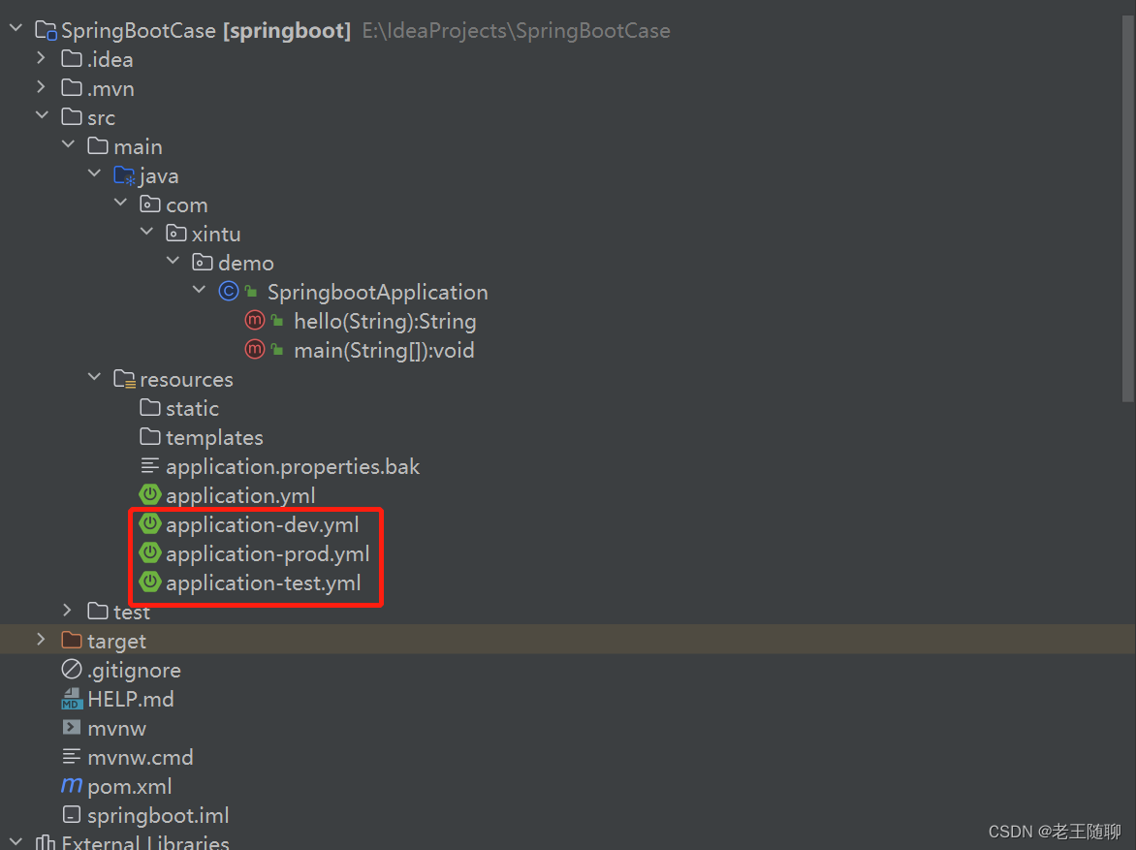Image resolution: width=1136 pixels, height=850 pixels.
Task: Click the Markdown icon on HELP.md
Action: coord(71,698)
